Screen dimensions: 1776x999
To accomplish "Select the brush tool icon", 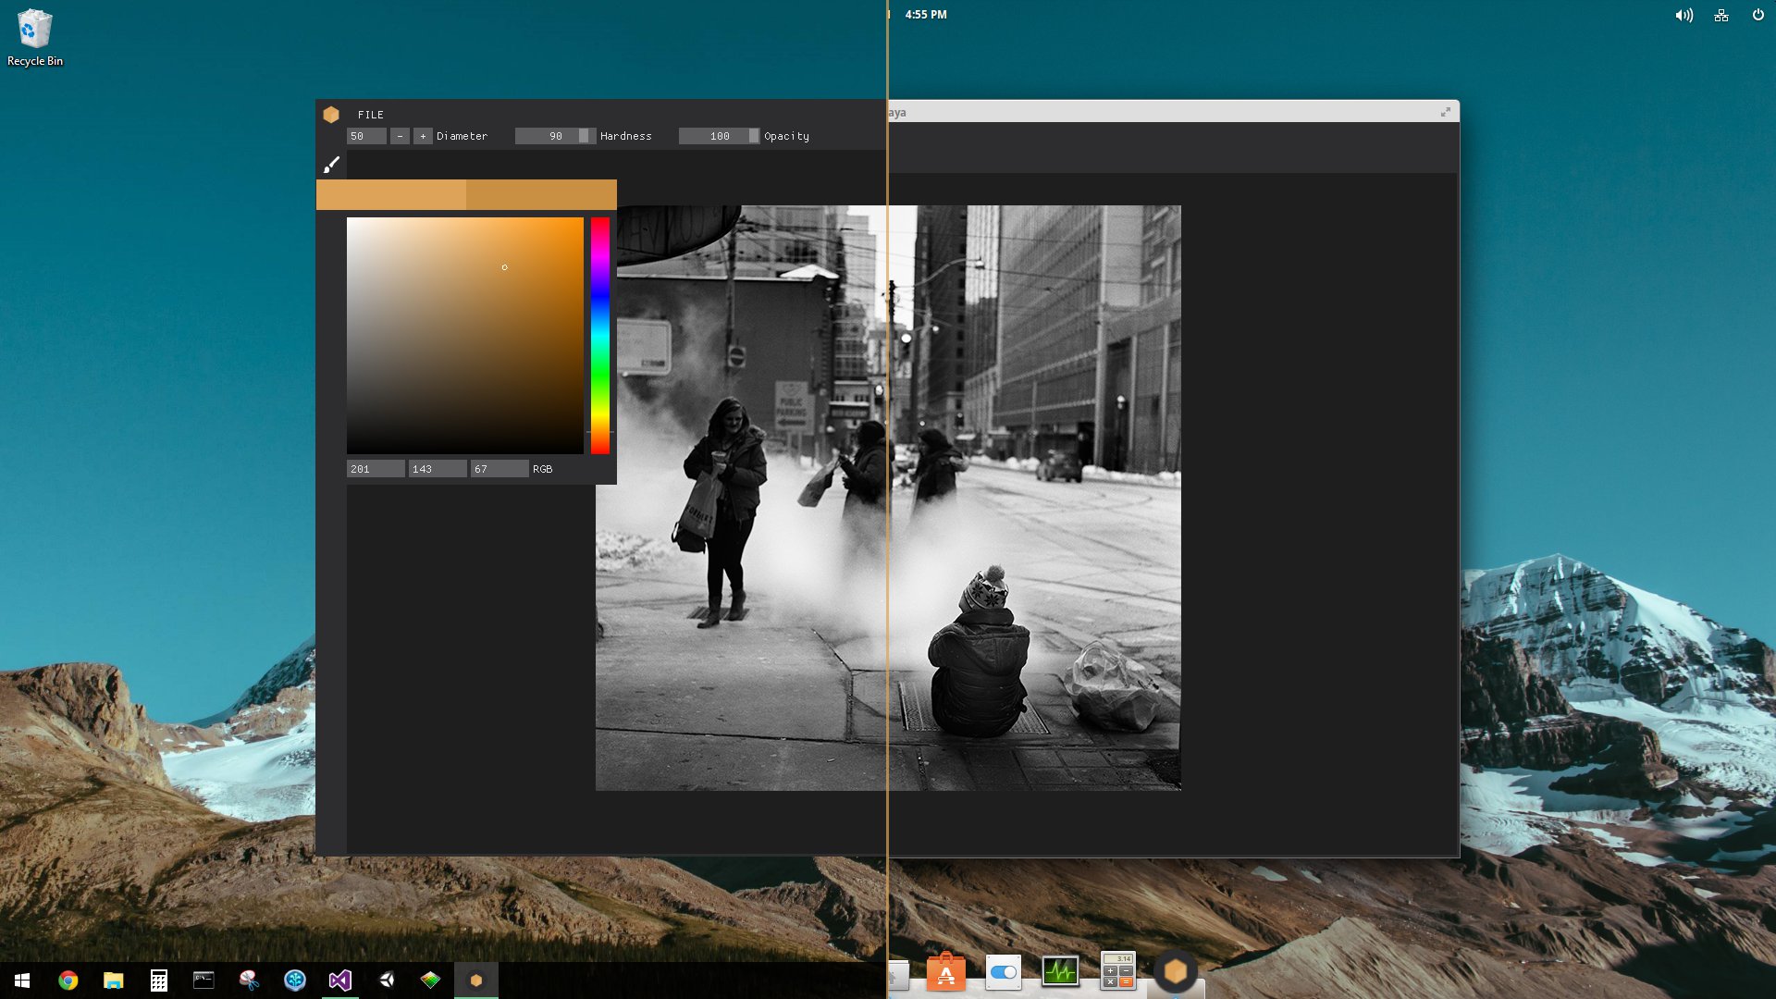I will pyautogui.click(x=331, y=165).
